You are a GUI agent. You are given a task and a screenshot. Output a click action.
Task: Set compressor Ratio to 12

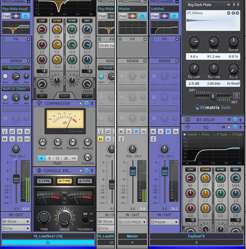coord(58,158)
